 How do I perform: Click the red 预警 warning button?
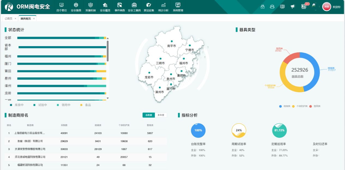coord(326,7)
